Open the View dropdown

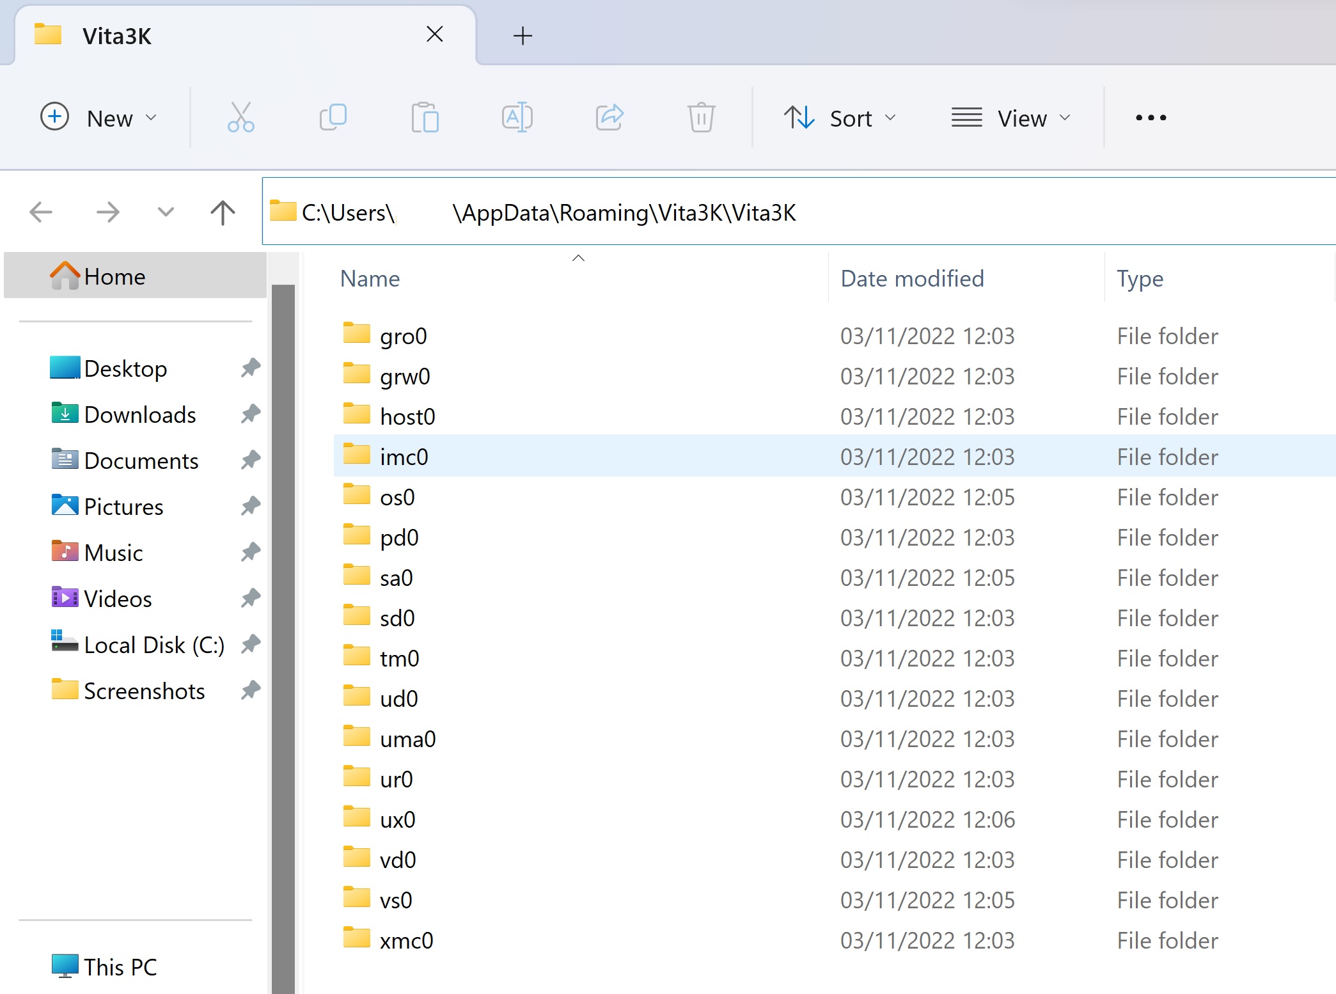1010,118
